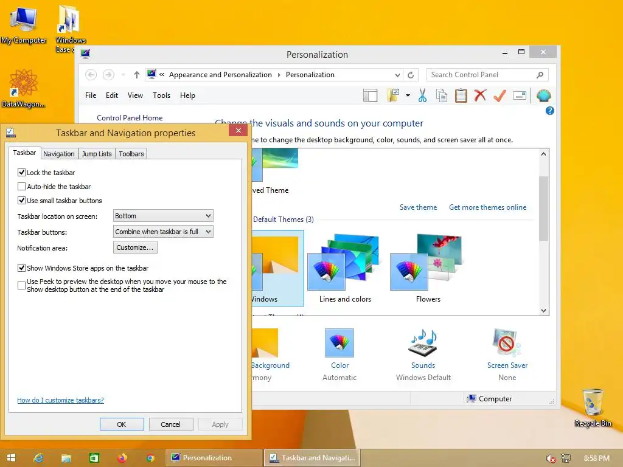Switch to the Jump Lists tab
The width and height of the screenshot is (623, 467).
tap(97, 154)
